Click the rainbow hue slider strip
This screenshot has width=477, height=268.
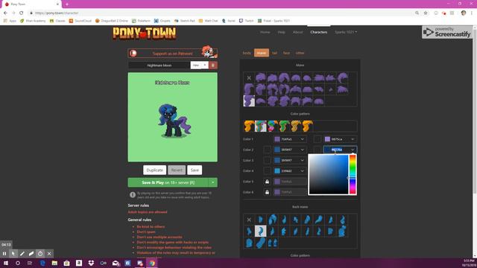(353, 174)
